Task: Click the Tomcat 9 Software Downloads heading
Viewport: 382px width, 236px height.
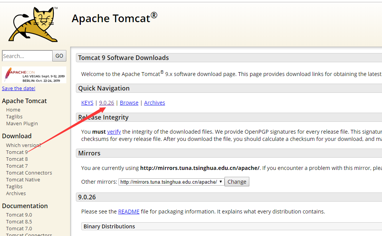Action: 123,58
